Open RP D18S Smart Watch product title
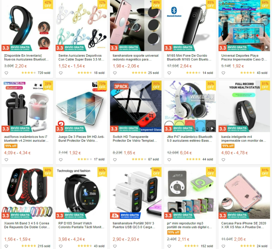 [x=81, y=225]
